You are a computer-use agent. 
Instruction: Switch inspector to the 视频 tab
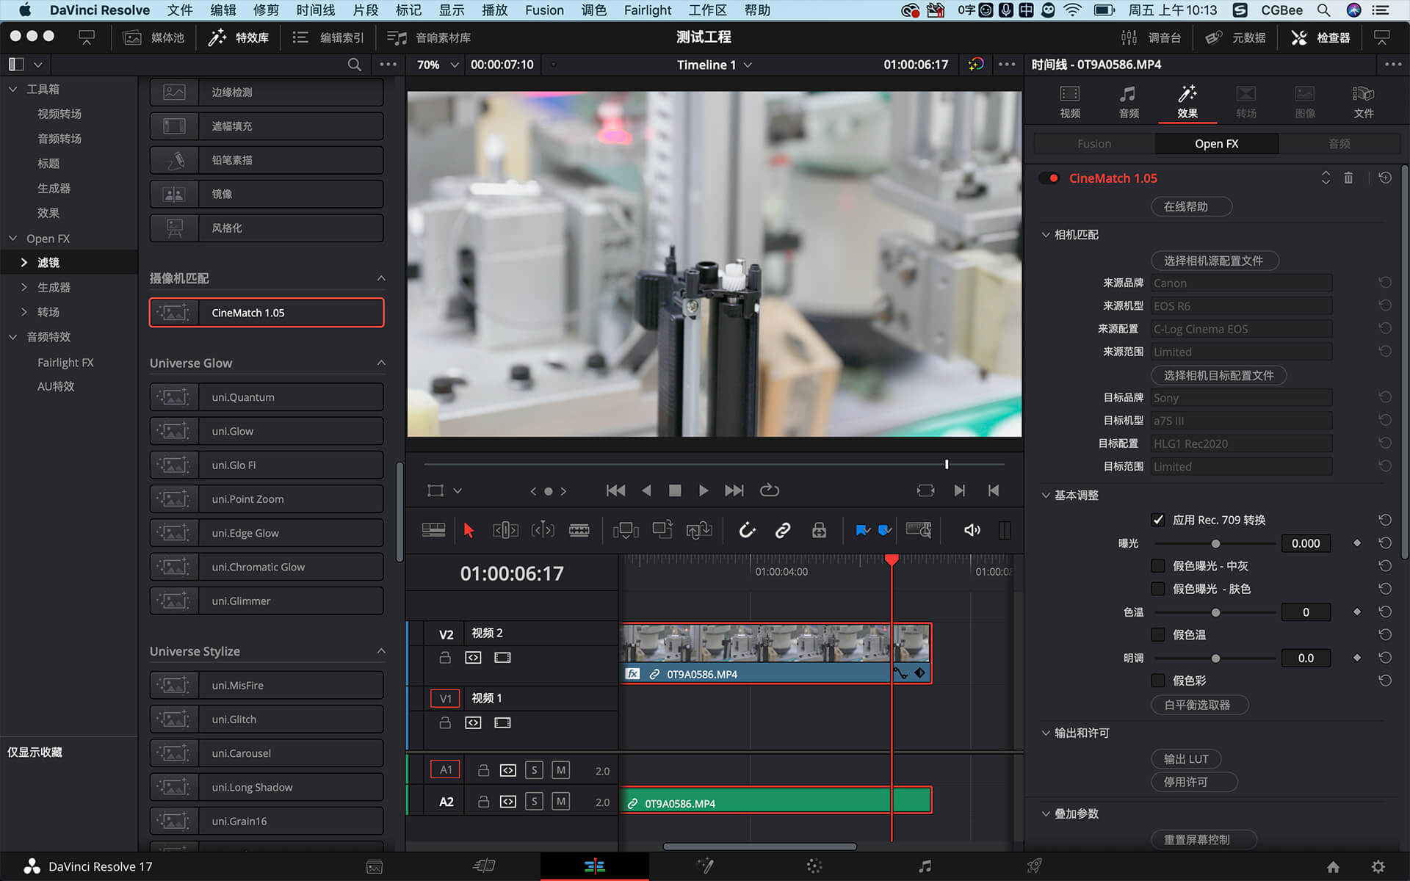point(1070,102)
